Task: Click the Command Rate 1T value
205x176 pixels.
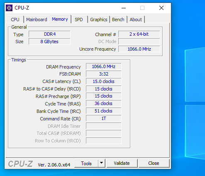Action: [104, 119]
